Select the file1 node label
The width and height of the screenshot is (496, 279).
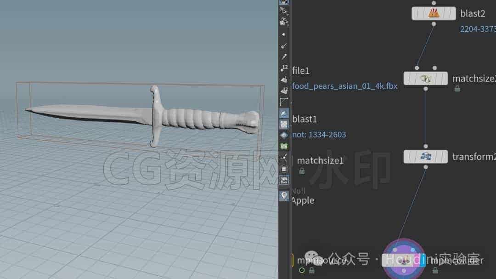(301, 71)
